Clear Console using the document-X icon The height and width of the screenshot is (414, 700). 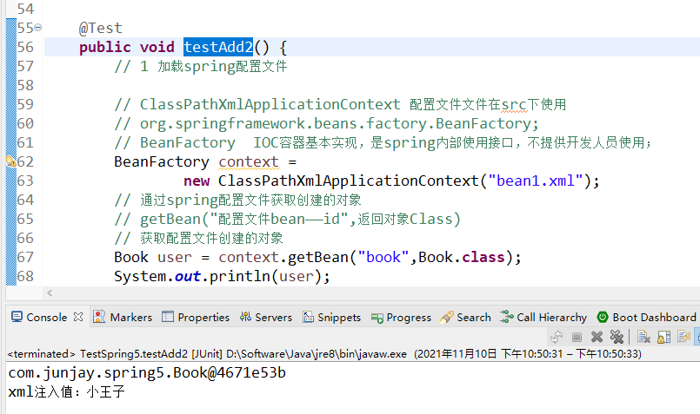point(643,337)
